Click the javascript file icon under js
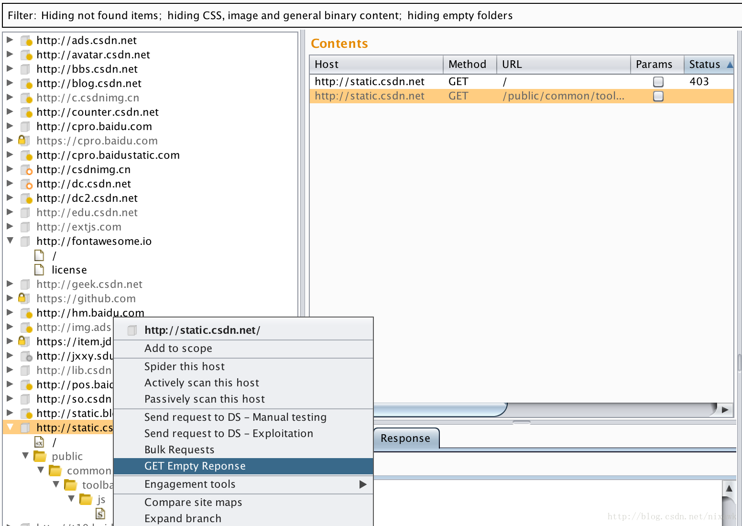Viewport: 742px width, 526px height. [100, 514]
